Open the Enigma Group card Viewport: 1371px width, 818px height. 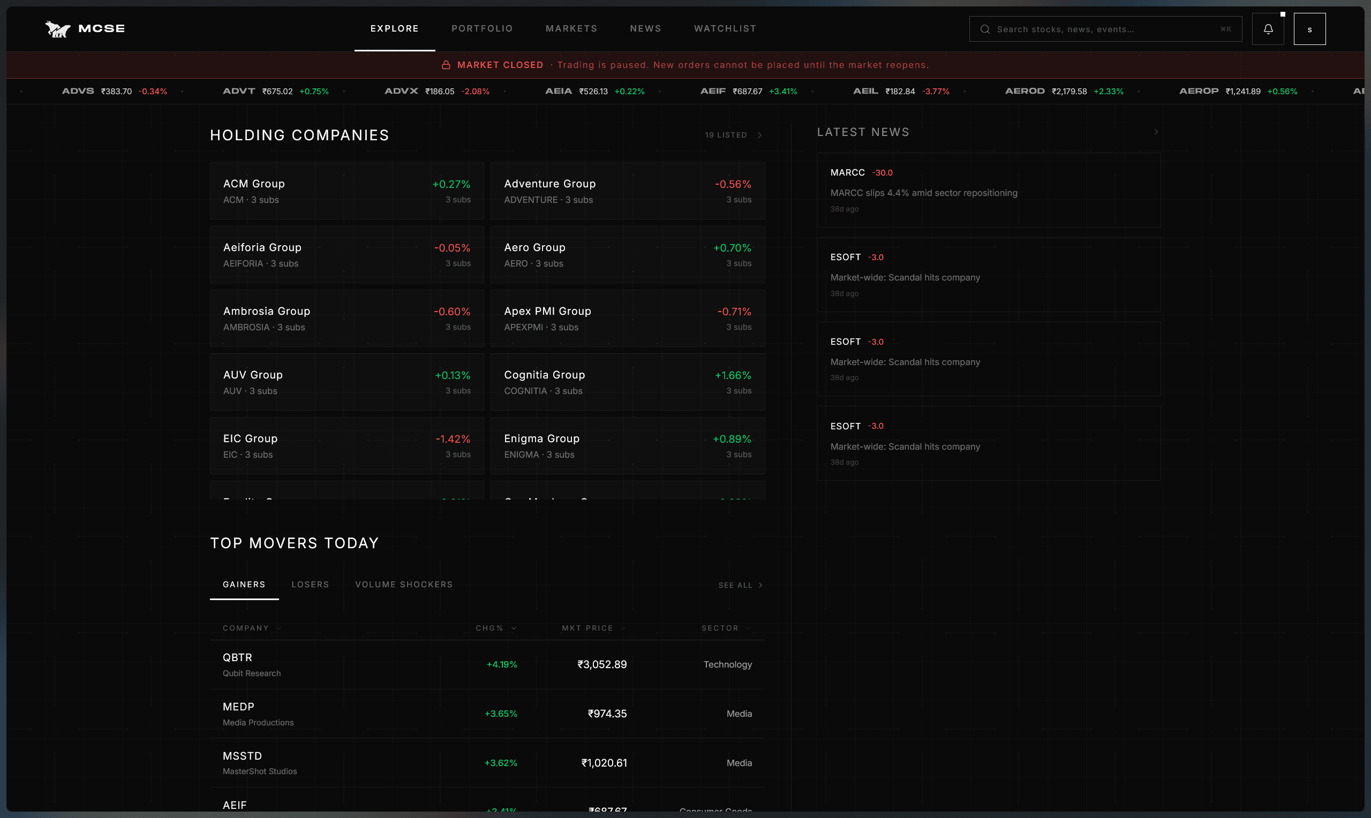[627, 446]
